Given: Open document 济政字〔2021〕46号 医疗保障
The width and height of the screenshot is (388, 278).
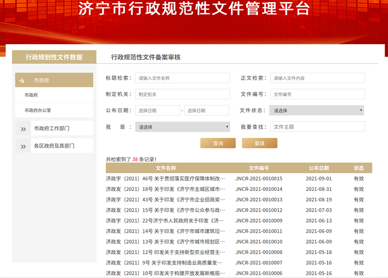Looking at the screenshot, I should [165, 178].
